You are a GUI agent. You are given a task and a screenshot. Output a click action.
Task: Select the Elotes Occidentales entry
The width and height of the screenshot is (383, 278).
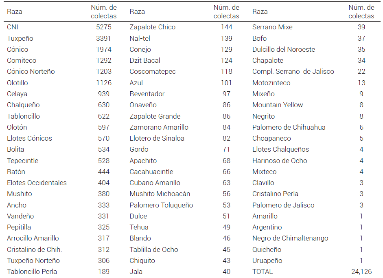[37, 183]
